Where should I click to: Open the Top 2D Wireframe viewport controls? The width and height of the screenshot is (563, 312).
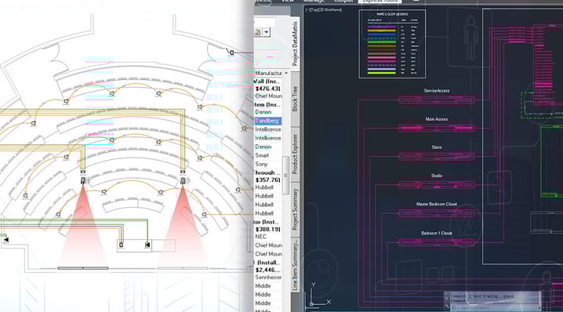[324, 9]
